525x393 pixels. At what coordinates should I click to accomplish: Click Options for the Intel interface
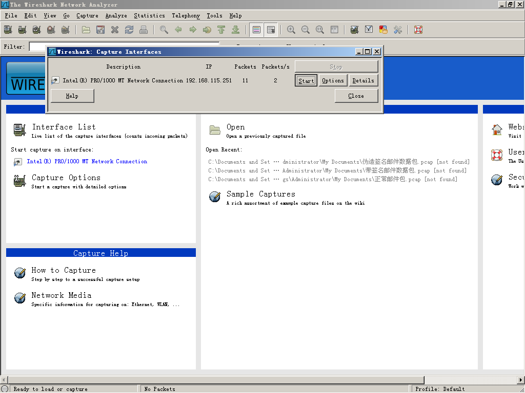(333, 80)
